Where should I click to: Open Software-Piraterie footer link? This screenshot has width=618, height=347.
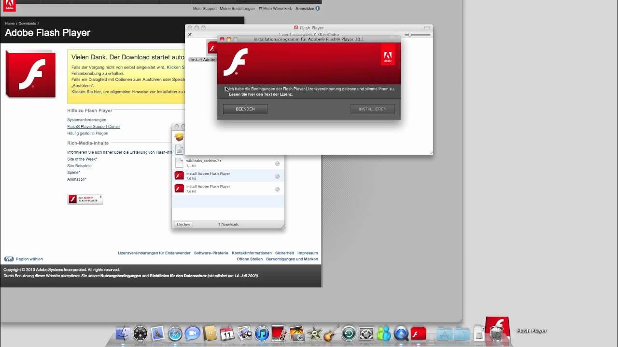211,253
